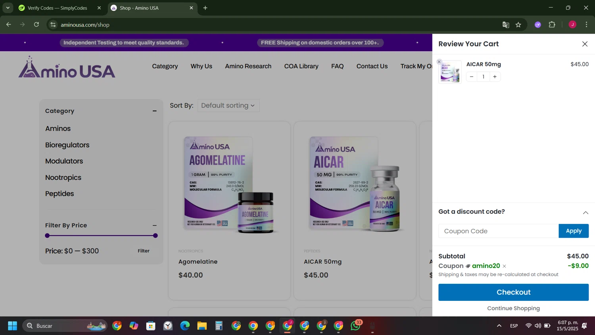Show hidden system tray icons
595x335 pixels.
coord(499,326)
